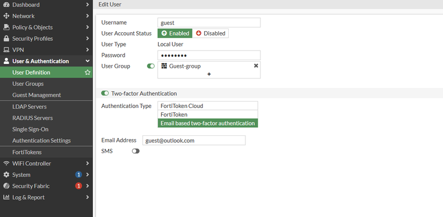Open User Definition page
This screenshot has height=217, width=443.
point(46,73)
